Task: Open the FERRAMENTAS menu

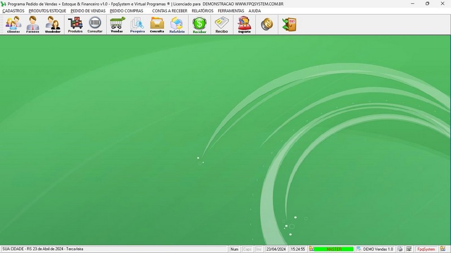Action: coord(231,11)
